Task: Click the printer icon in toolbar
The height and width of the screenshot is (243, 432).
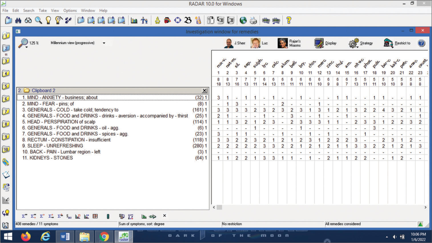Action: pos(253,20)
